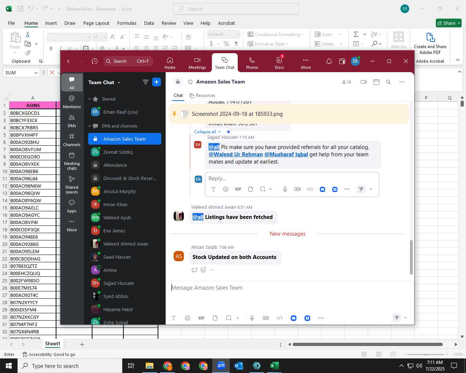Select Chat tab in channel
The height and width of the screenshot is (373, 466).
tap(178, 95)
